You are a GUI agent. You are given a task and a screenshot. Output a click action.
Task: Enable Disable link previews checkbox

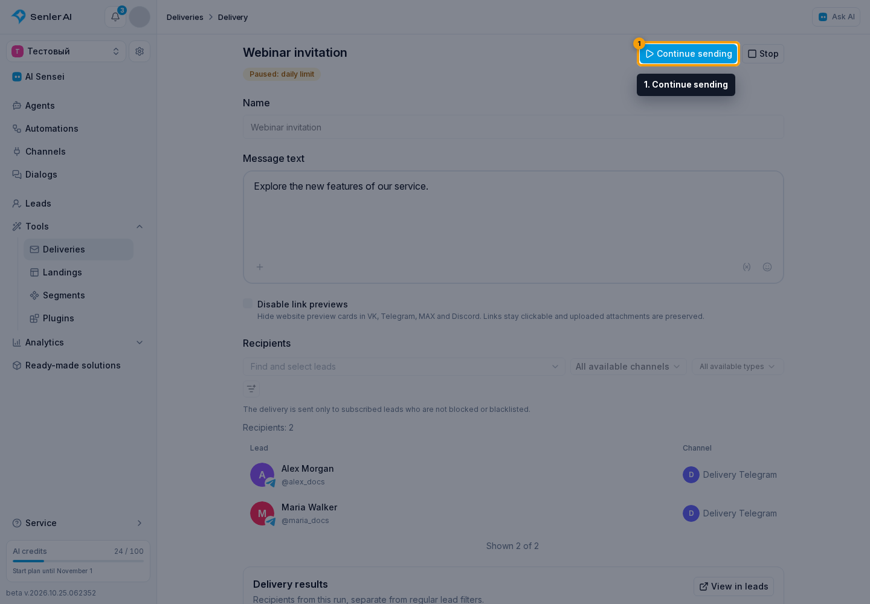248,303
